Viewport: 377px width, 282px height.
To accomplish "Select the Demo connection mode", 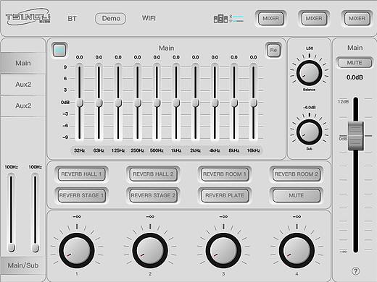I will coord(111,19).
